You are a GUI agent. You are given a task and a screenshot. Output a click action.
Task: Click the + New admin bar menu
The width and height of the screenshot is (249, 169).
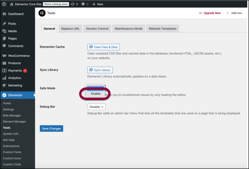[x=98, y=4]
